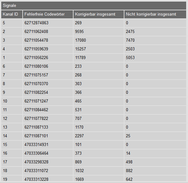This screenshot has width=188, height=183.
Task: Click codeword value 47033298328
Action: 36,162
